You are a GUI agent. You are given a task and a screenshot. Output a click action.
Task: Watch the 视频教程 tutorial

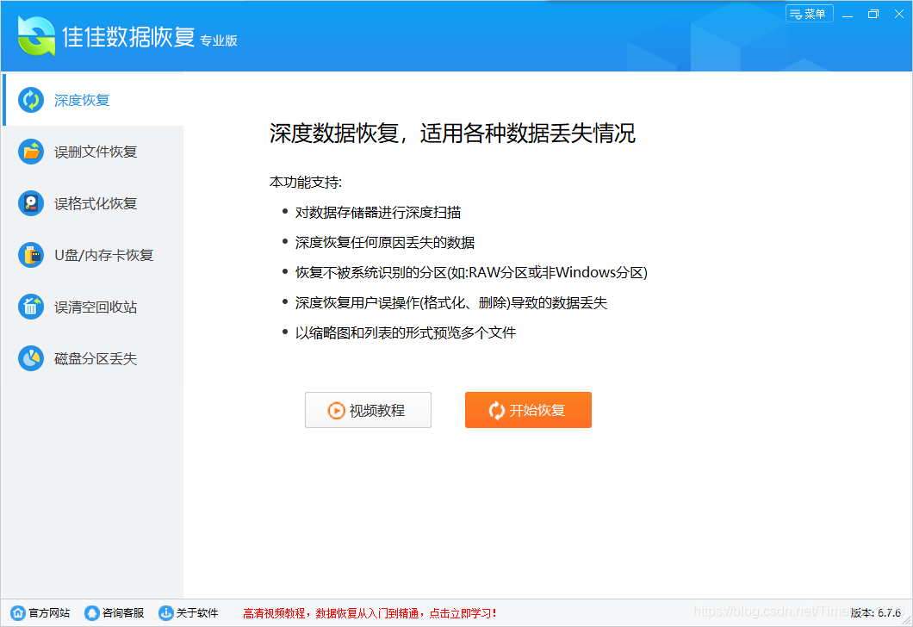(x=368, y=410)
